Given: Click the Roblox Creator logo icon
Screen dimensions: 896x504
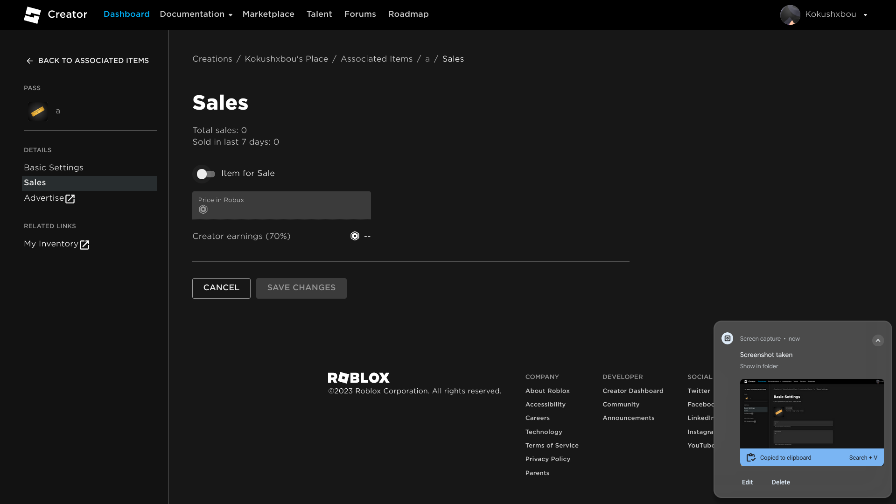Looking at the screenshot, I should click(32, 15).
